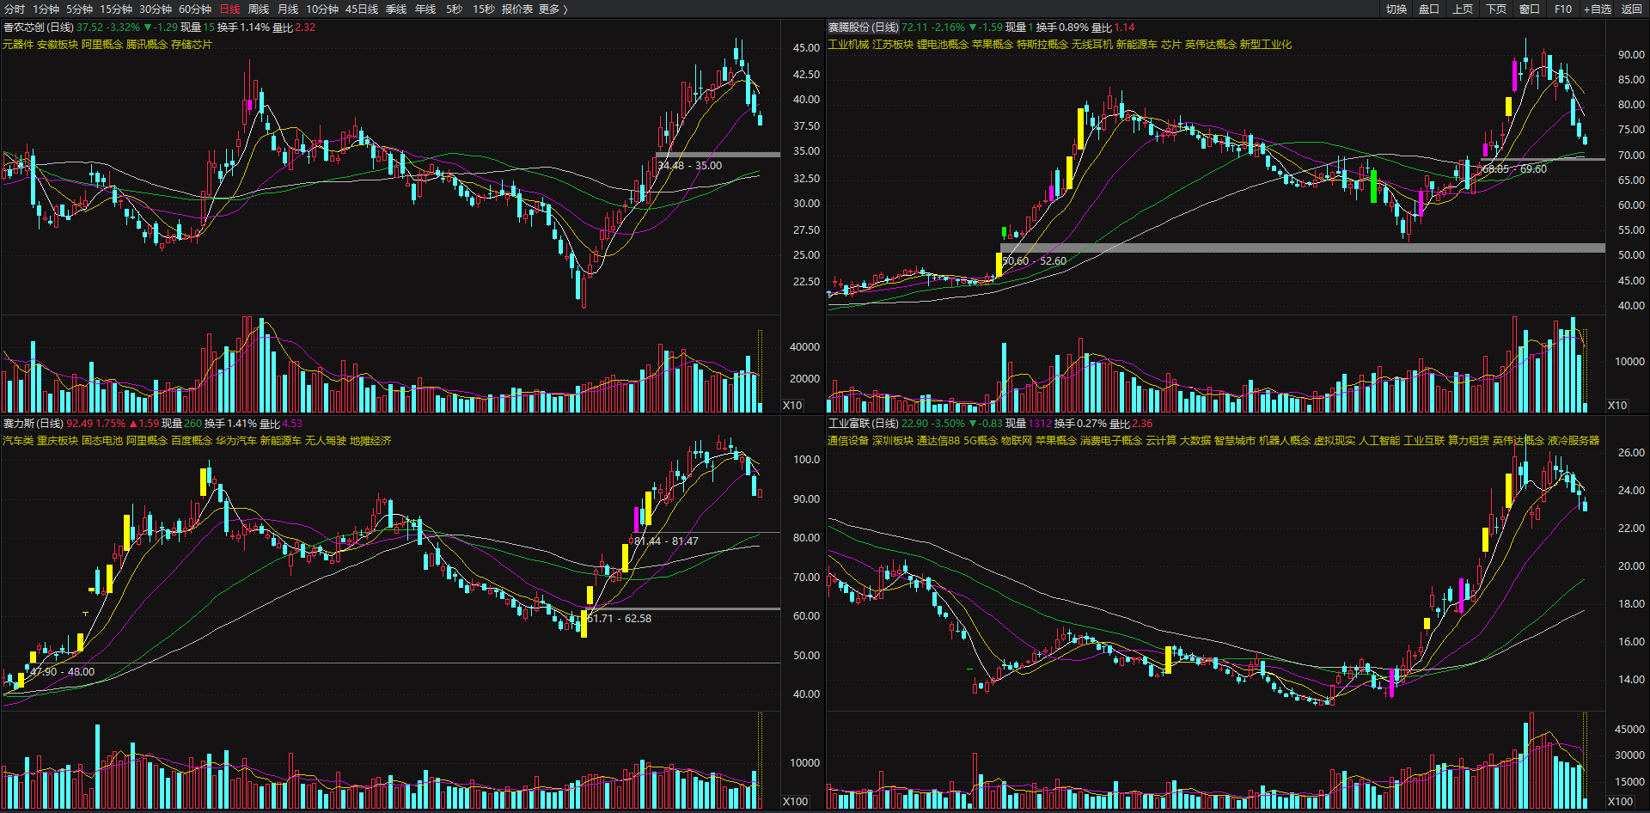The width and height of the screenshot is (1650, 813).
Task: Click the 存储芯片 concept tag
Action: click(x=191, y=45)
